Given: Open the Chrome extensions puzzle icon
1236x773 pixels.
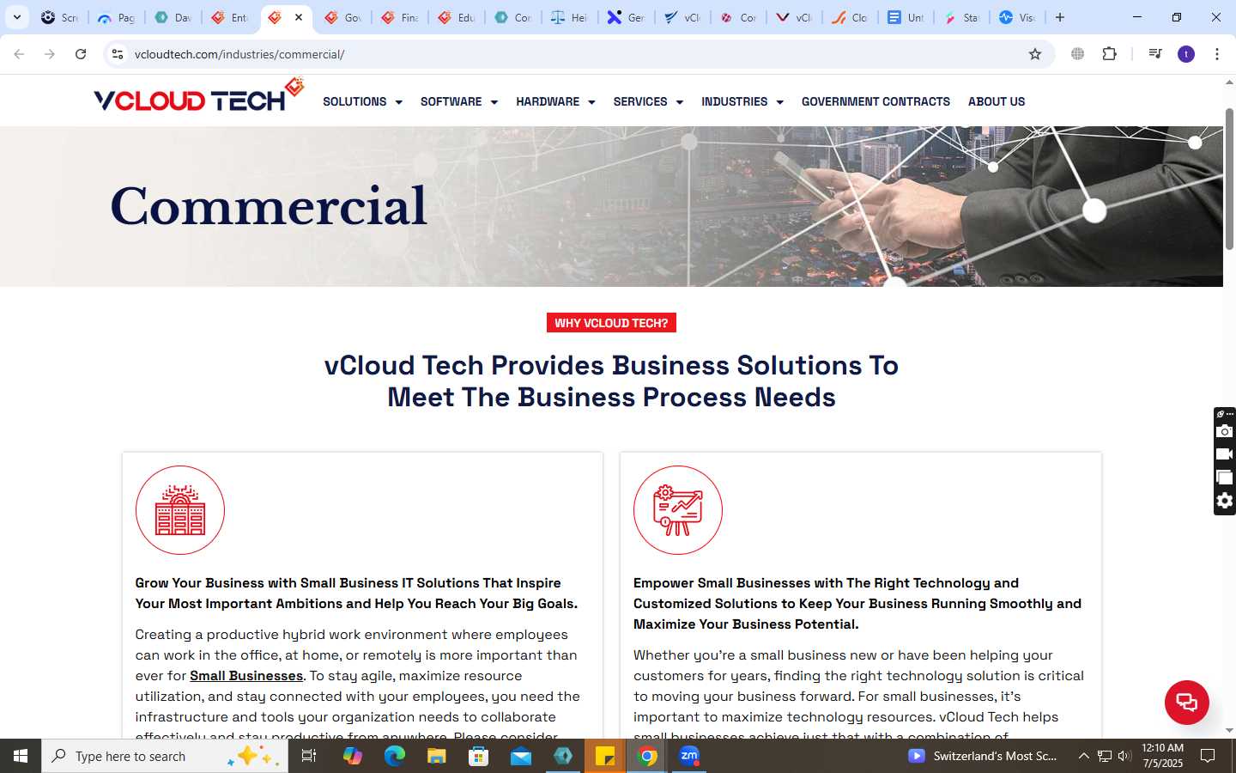Looking at the screenshot, I should tap(1109, 54).
